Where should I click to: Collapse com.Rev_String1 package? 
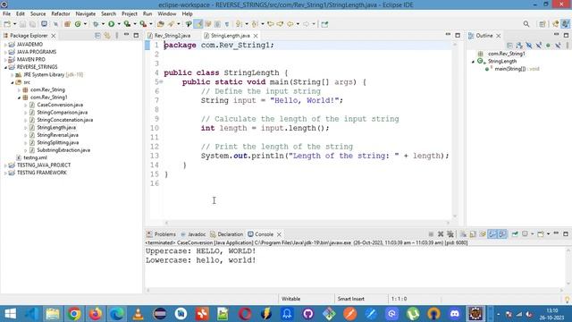tap(19, 97)
